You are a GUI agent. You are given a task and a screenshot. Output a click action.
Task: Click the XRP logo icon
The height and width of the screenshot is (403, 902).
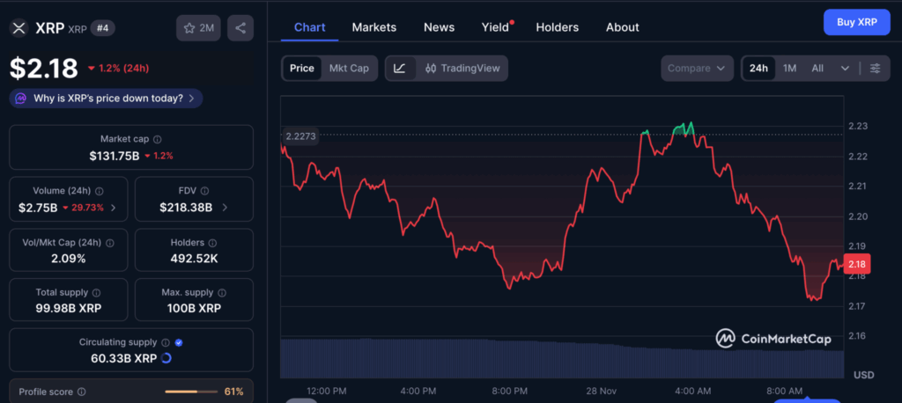click(x=19, y=28)
